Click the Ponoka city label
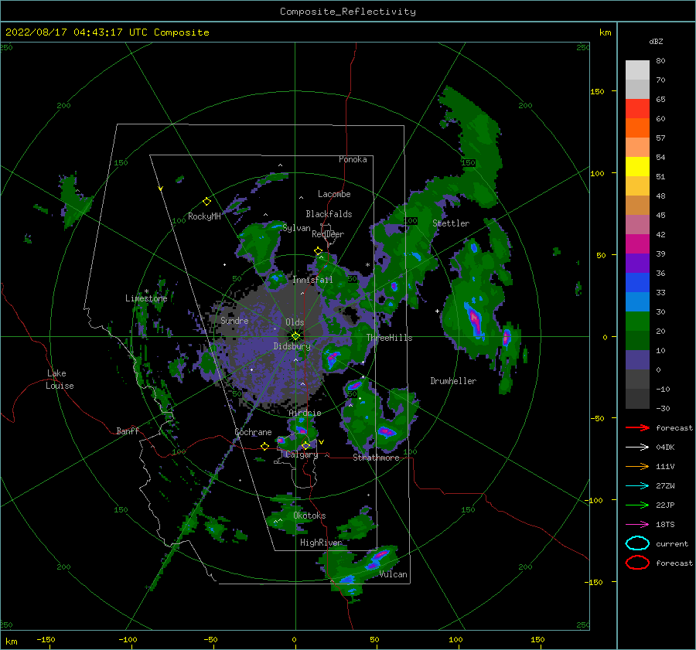696x650 pixels. [353, 159]
